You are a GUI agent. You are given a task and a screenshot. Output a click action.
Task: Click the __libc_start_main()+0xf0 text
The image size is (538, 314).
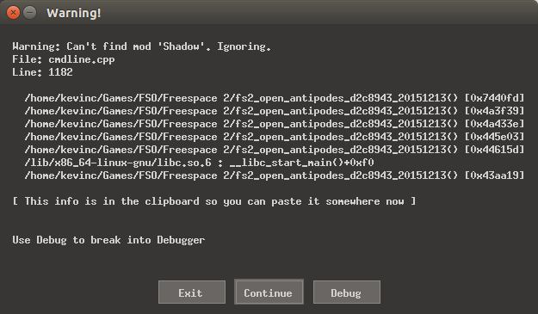(x=301, y=163)
